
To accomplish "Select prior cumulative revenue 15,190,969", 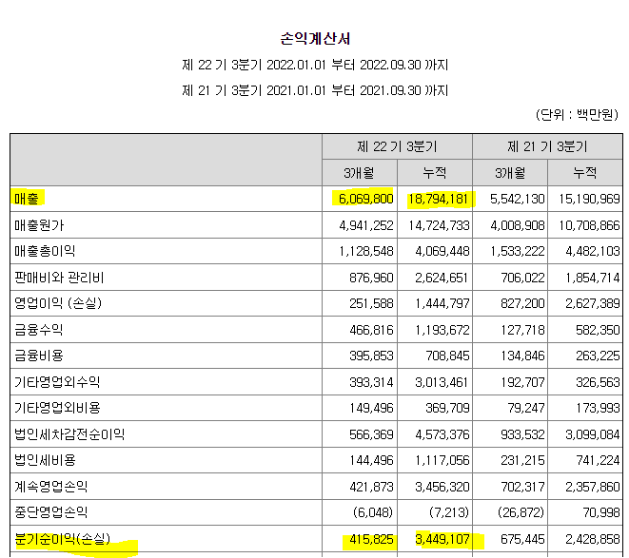I will (x=589, y=199).
